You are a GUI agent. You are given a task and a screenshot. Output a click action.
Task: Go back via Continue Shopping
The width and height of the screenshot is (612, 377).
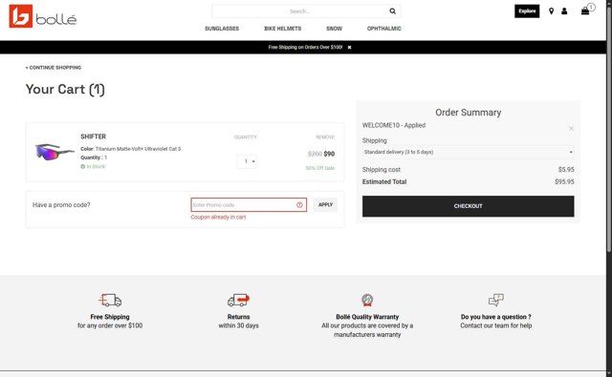54,68
